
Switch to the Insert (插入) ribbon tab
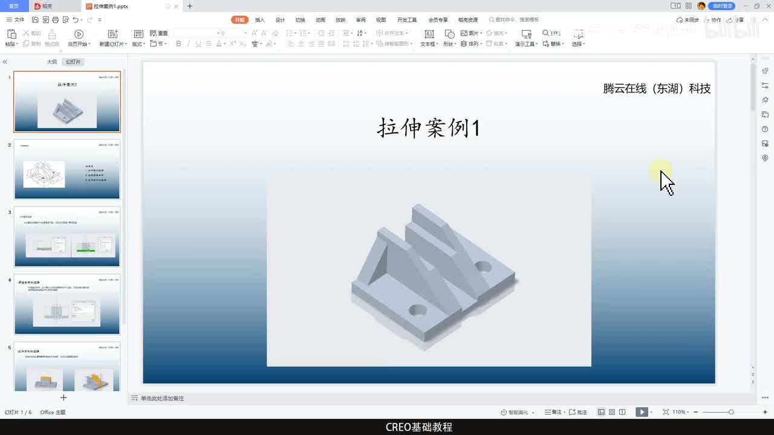click(260, 20)
